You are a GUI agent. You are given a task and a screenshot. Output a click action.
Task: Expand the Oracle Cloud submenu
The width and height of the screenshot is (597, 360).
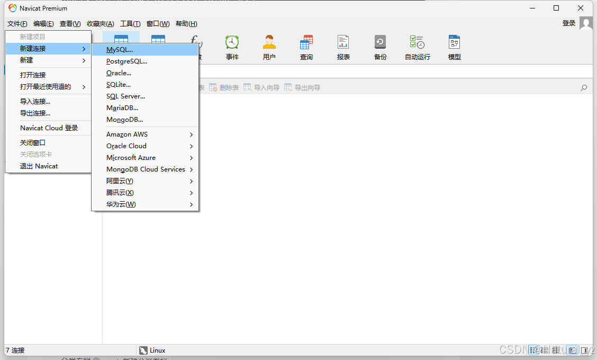(145, 146)
